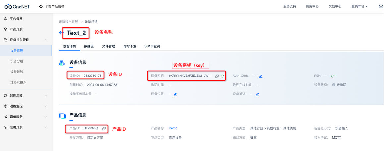Copy the product ID RliYfntciQ
This screenshot has width=386, height=151.
pyautogui.click(x=104, y=128)
